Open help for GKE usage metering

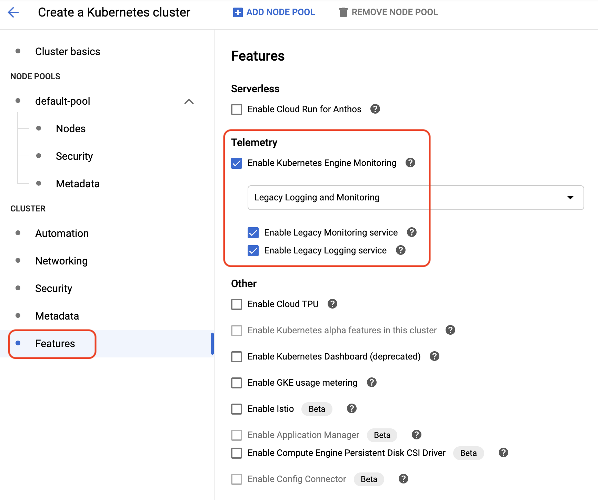point(371,382)
